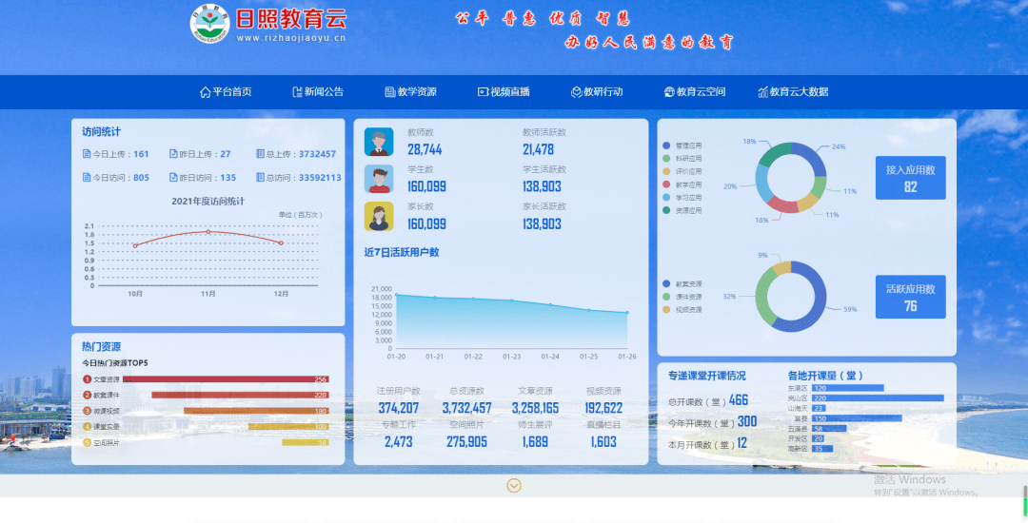Click the 10月 data point on visit chart
1028x523 pixels.
pos(135,246)
